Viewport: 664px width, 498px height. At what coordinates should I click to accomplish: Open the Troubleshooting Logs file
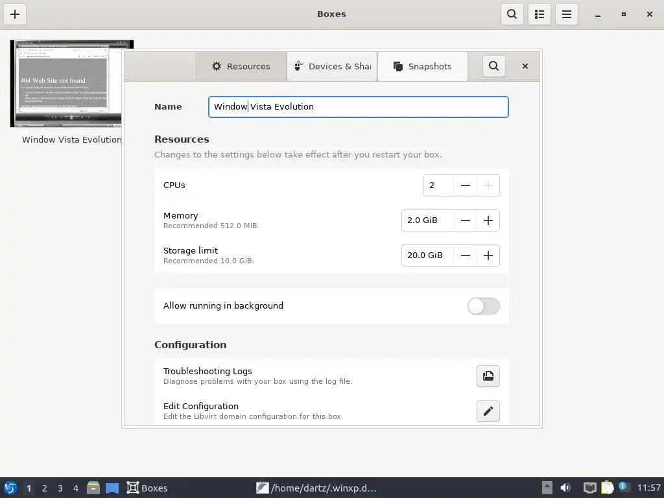(488, 376)
